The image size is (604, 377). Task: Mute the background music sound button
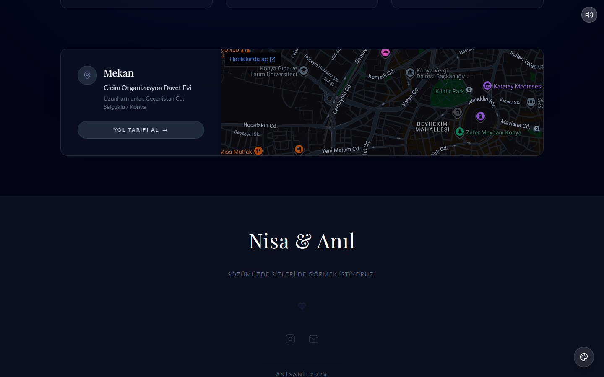tap(589, 15)
